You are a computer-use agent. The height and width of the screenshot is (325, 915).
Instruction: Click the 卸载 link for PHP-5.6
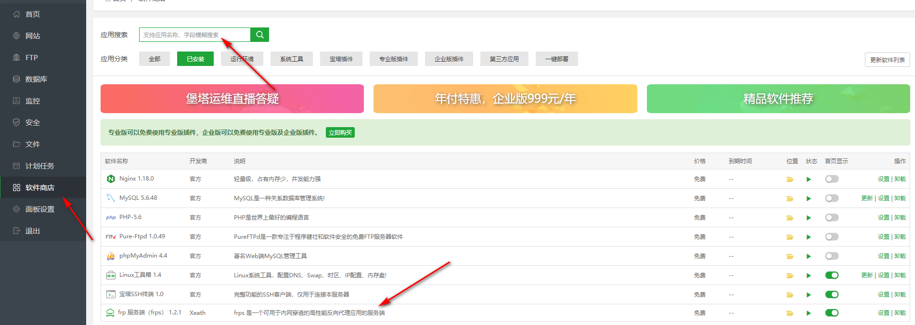pyautogui.click(x=900, y=218)
